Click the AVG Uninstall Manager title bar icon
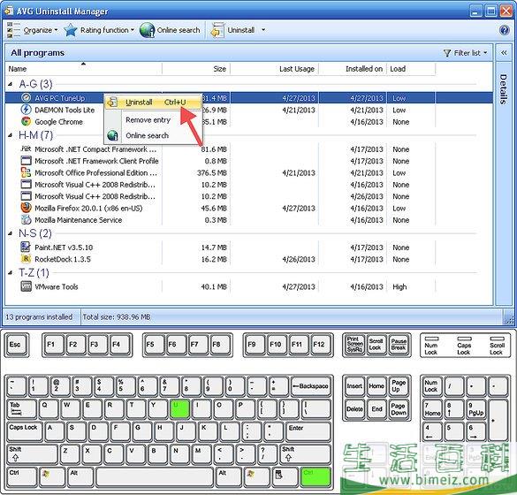517x495 pixels. click(9, 11)
